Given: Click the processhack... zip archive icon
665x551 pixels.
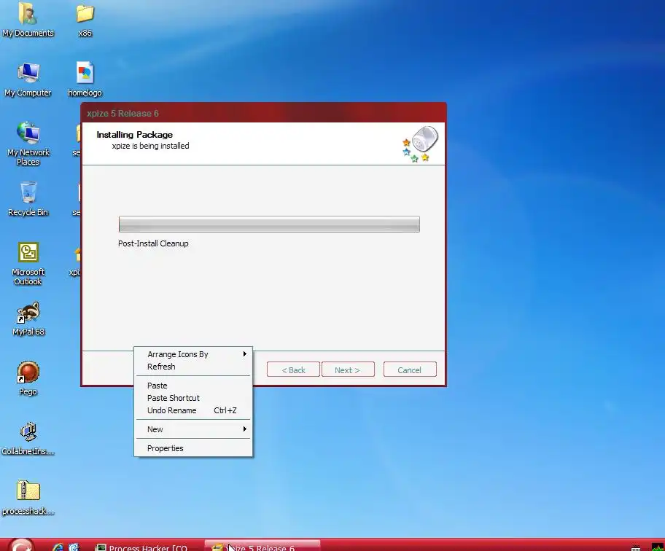Looking at the screenshot, I should 28,498.
